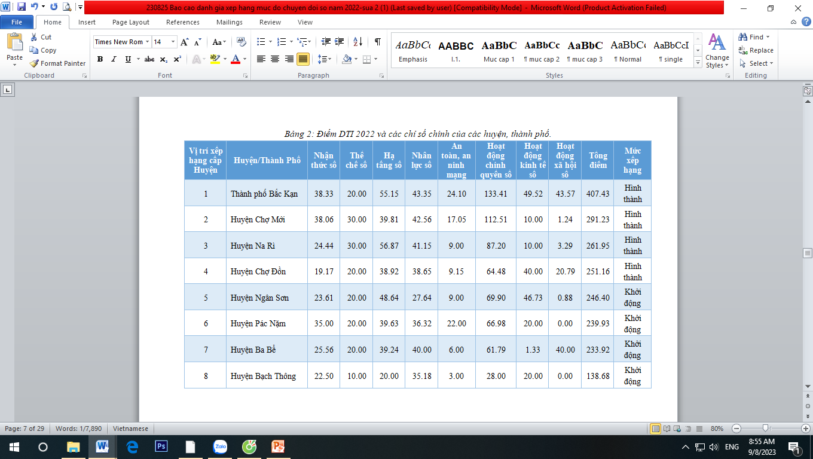Open the Borders dropdown arrow

click(x=375, y=59)
